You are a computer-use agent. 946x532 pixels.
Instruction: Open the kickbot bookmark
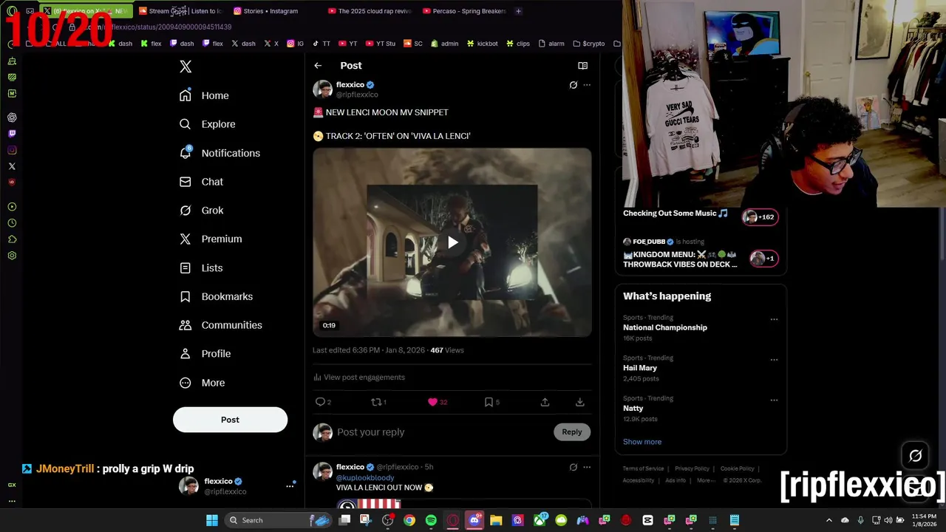point(482,44)
